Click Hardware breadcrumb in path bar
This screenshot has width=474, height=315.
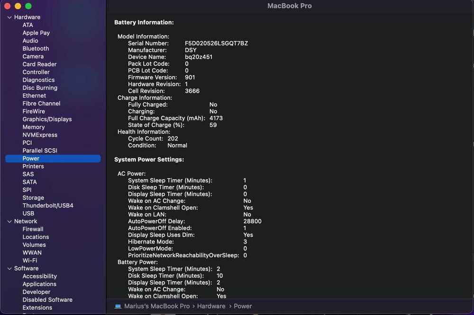(x=211, y=306)
